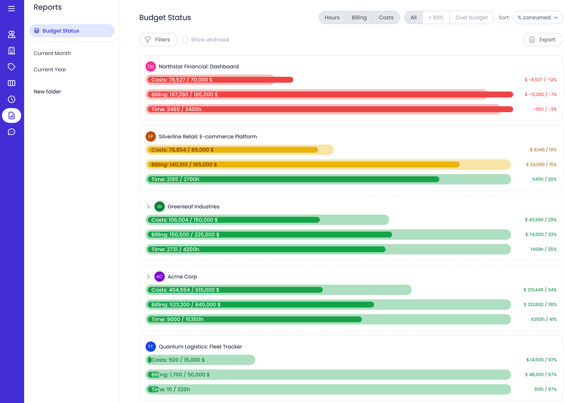
Task: Click the pink Da project avatar
Action: 151,66
